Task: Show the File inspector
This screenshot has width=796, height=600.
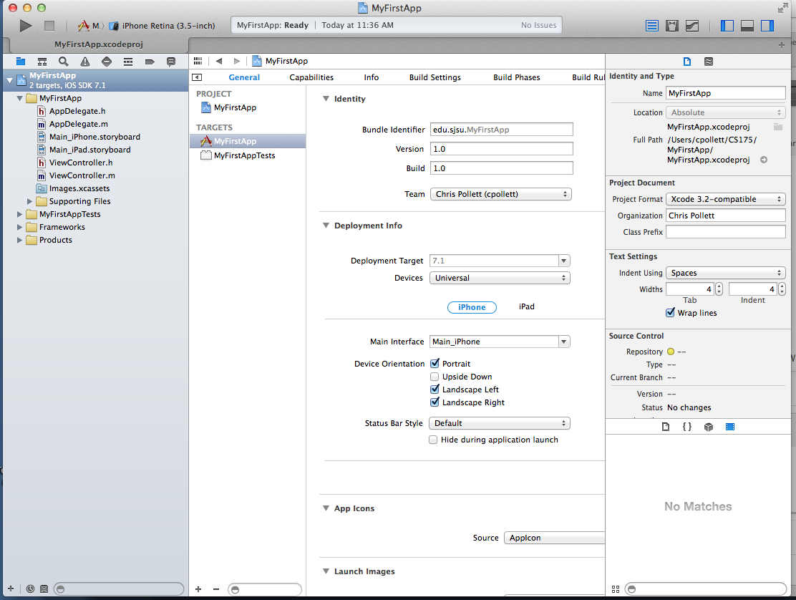Action: [687, 62]
